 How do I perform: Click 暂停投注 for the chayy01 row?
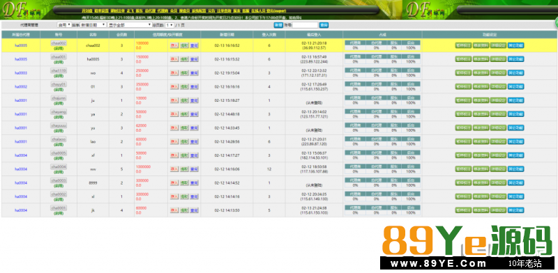463,87
